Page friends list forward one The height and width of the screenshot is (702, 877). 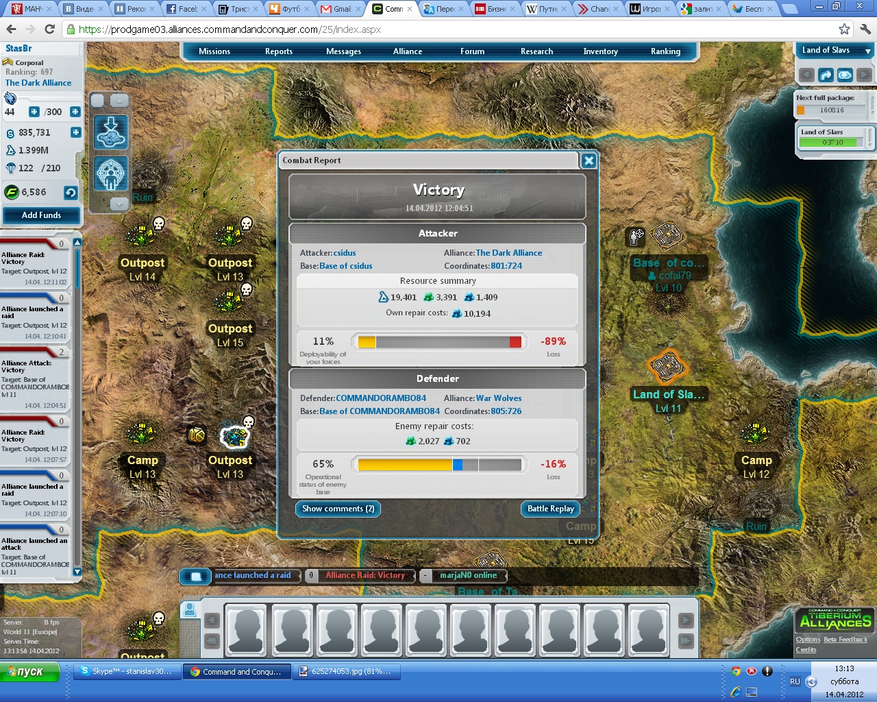(686, 620)
